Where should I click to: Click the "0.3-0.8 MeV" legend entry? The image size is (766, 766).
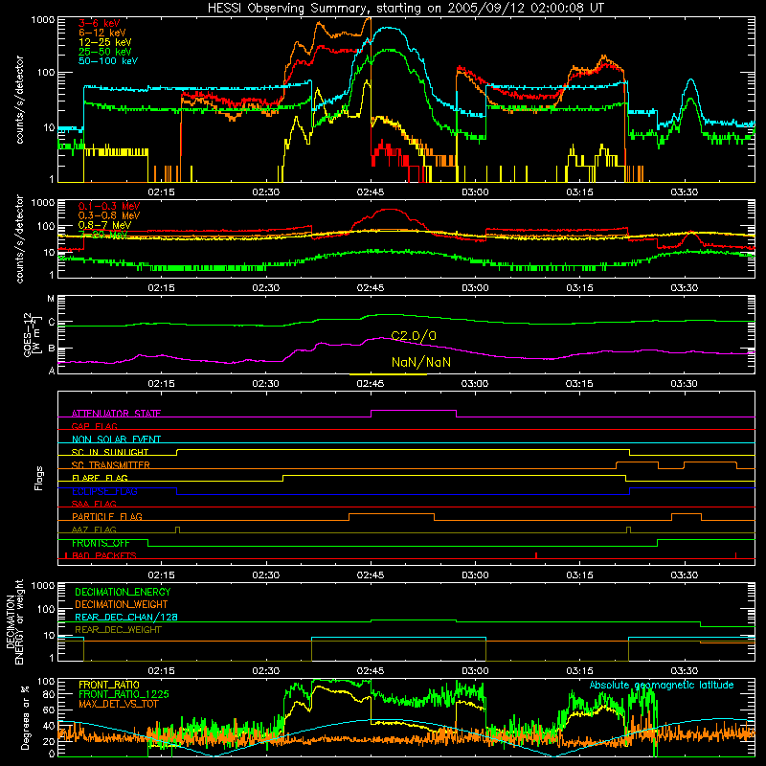pyautogui.click(x=109, y=215)
